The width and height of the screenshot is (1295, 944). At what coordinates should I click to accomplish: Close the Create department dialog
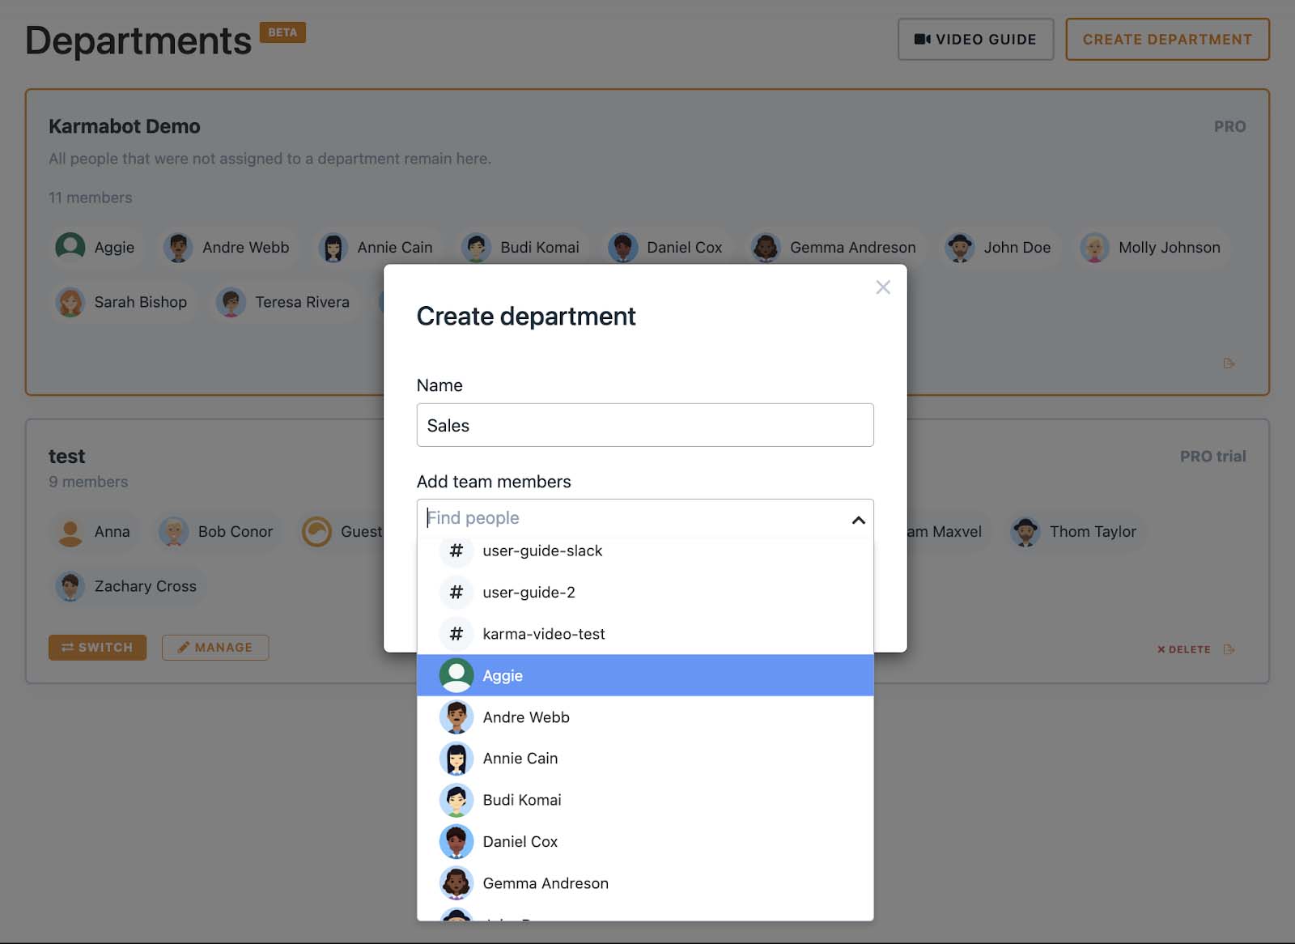click(x=882, y=287)
